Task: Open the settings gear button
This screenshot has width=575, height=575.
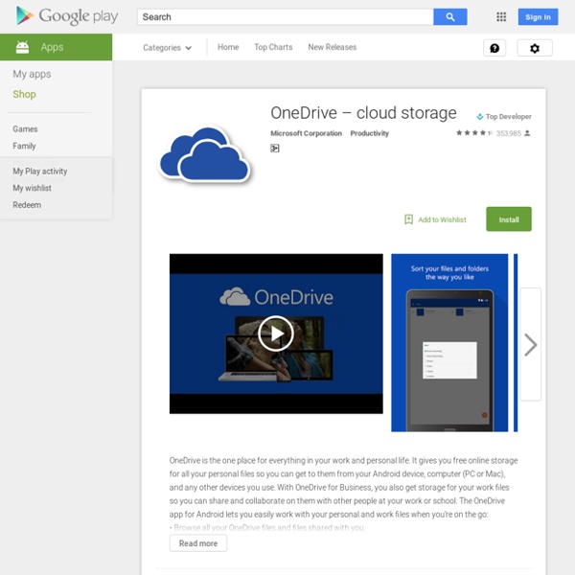Action: pos(535,48)
